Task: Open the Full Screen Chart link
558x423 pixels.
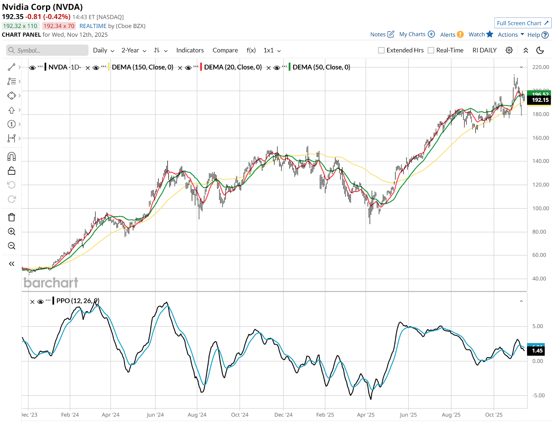Action: click(522, 23)
